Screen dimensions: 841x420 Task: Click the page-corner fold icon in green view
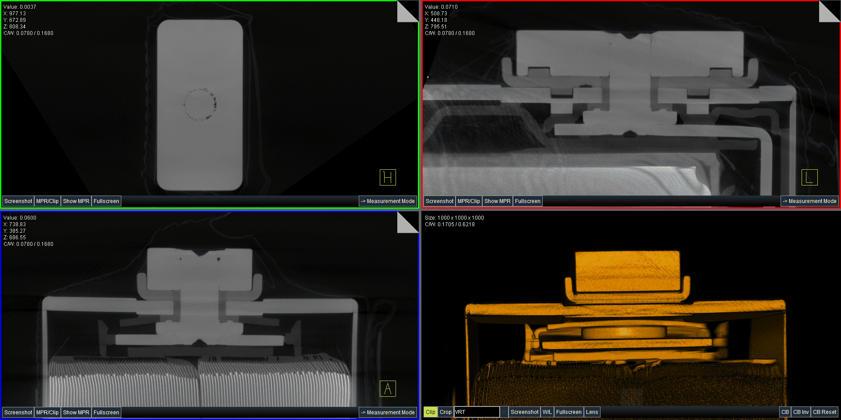(x=407, y=11)
